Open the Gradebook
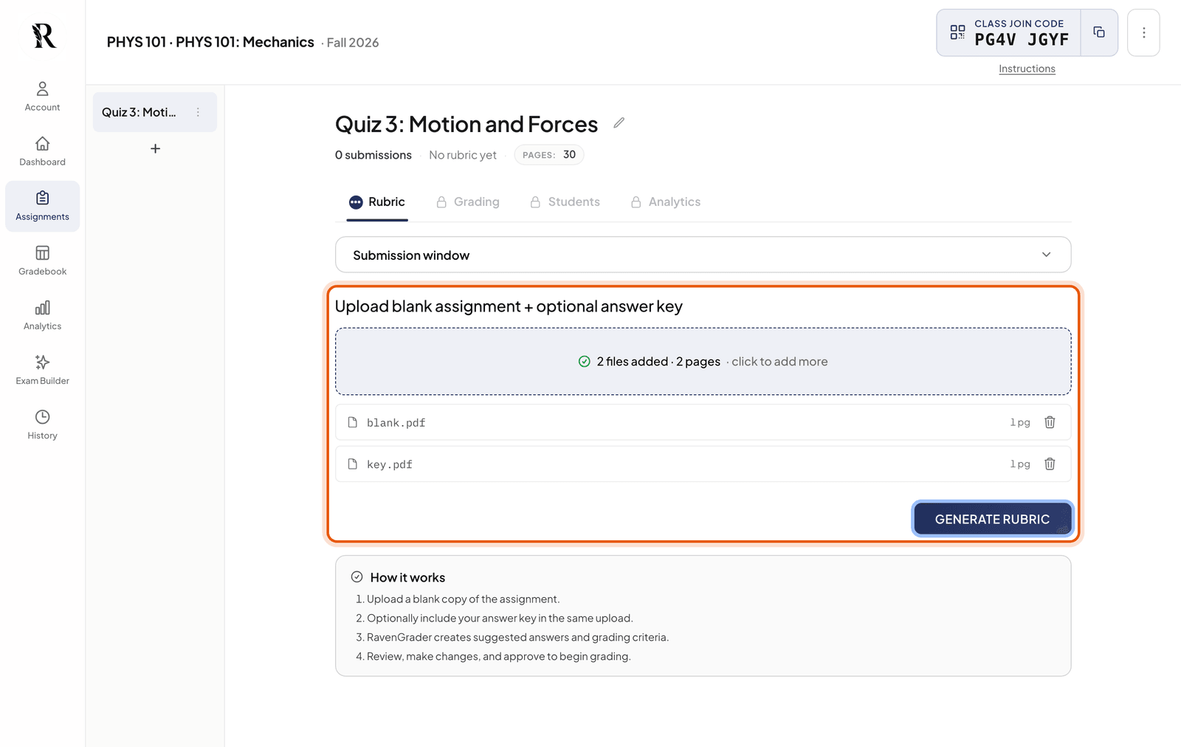The height and width of the screenshot is (747, 1181). (x=42, y=261)
